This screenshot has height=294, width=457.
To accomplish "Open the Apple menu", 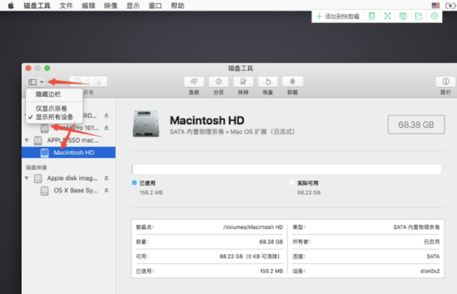I will pyautogui.click(x=11, y=5).
